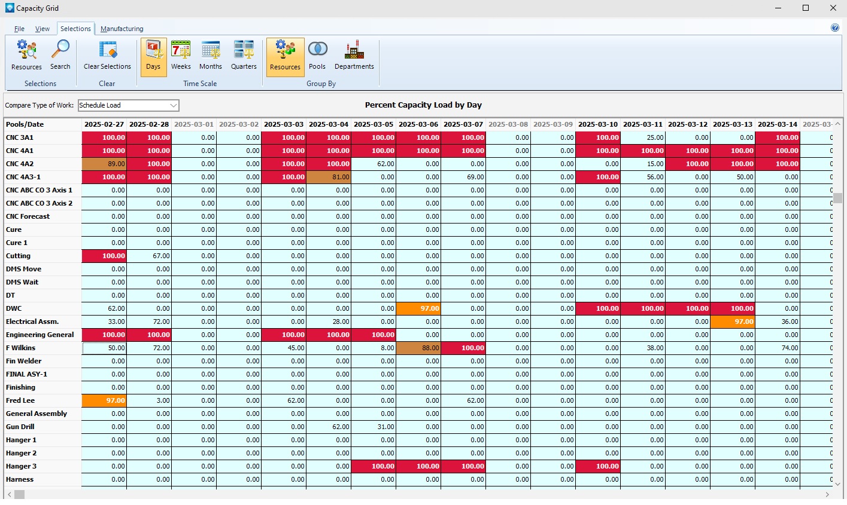Select the Gun Drill row label
The width and height of the screenshot is (847, 505).
[43, 427]
